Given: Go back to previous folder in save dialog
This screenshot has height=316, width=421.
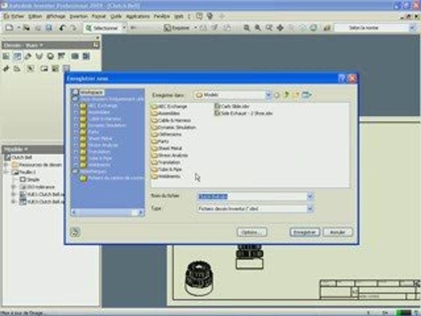Looking at the screenshot, I should 277,95.
